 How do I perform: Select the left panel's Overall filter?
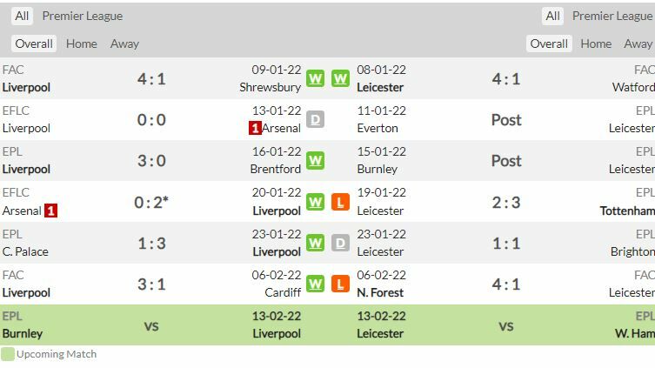(x=34, y=43)
